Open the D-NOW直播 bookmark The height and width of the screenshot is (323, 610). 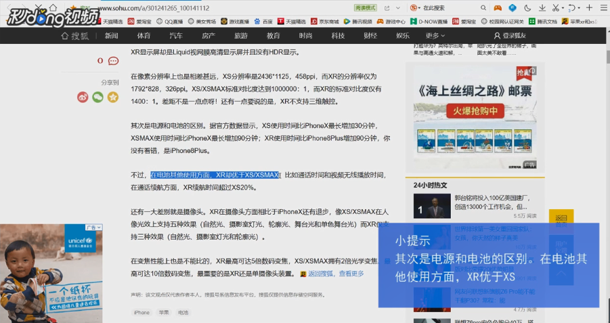429,22
